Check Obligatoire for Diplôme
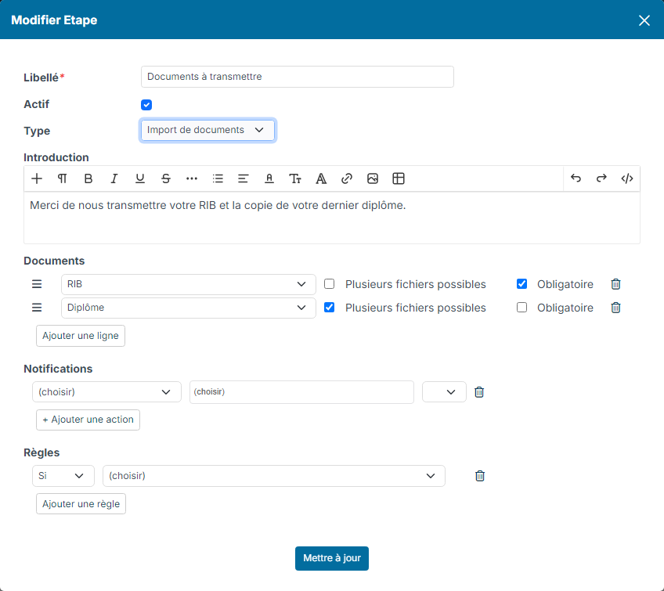The image size is (664, 591). pyautogui.click(x=521, y=307)
